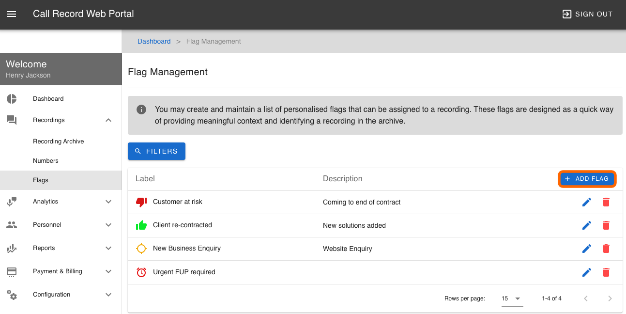This screenshot has height=314, width=626.
Task: Click the Sign Out button label
Action: (594, 14)
